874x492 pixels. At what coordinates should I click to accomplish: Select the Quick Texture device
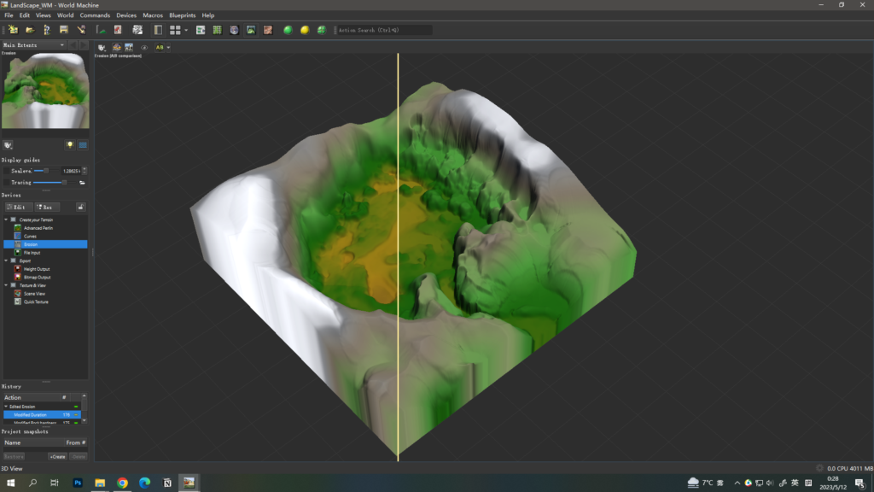[37, 302]
